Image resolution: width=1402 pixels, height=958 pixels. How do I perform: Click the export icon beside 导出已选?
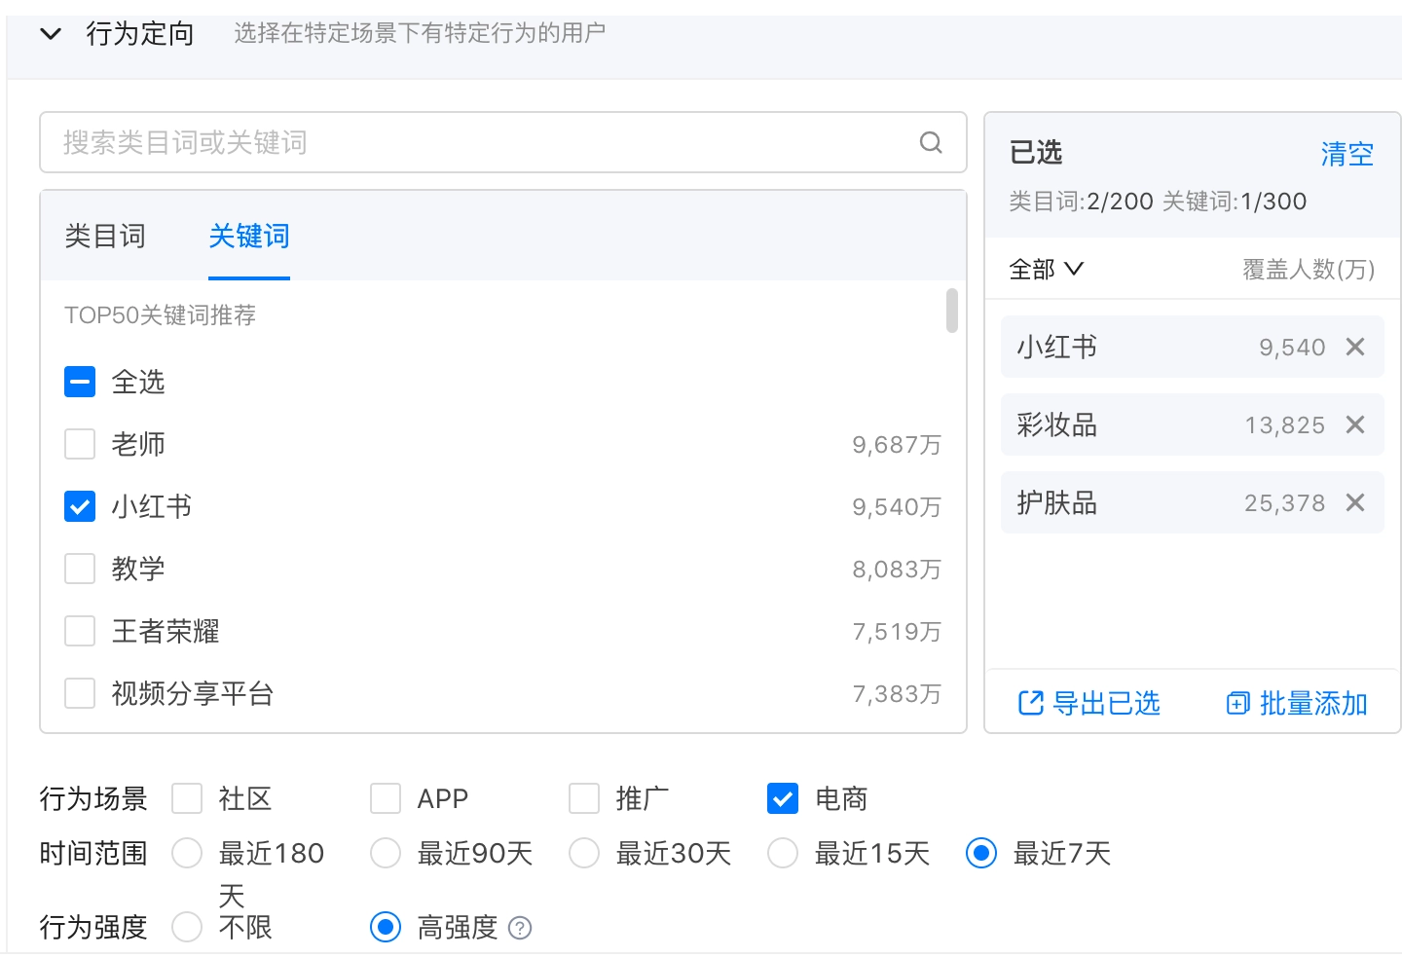pyautogui.click(x=1029, y=703)
